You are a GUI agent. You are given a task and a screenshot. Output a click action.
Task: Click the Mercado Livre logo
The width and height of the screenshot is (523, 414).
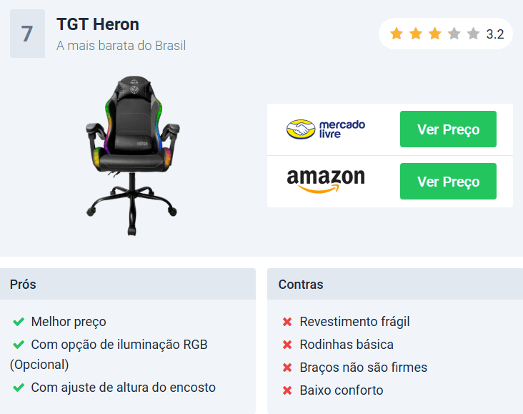click(x=326, y=129)
